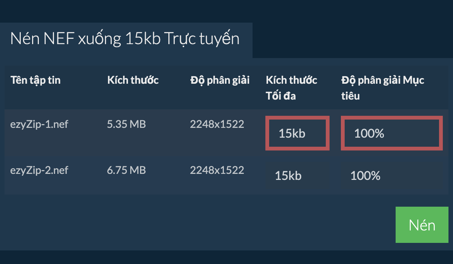Click the 6.75 MB file size value
Viewport: 453px width, 264px height.
coord(126,170)
